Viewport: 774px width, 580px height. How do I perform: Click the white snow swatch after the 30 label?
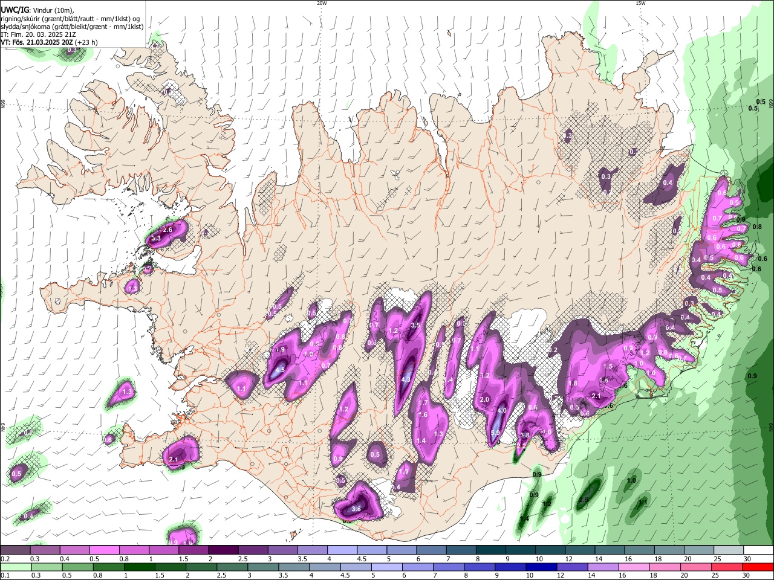click(x=758, y=550)
